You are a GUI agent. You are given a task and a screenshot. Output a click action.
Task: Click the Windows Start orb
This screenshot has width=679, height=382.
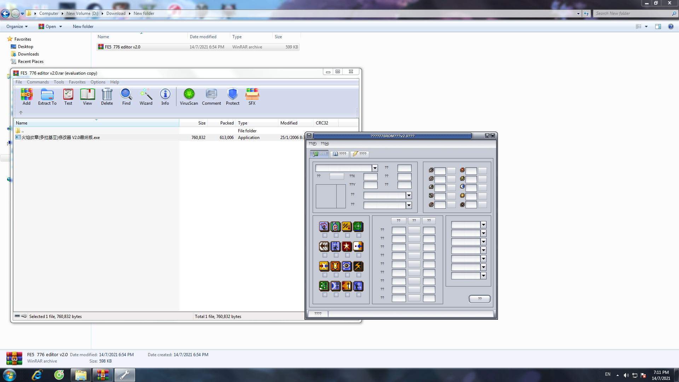(x=10, y=375)
